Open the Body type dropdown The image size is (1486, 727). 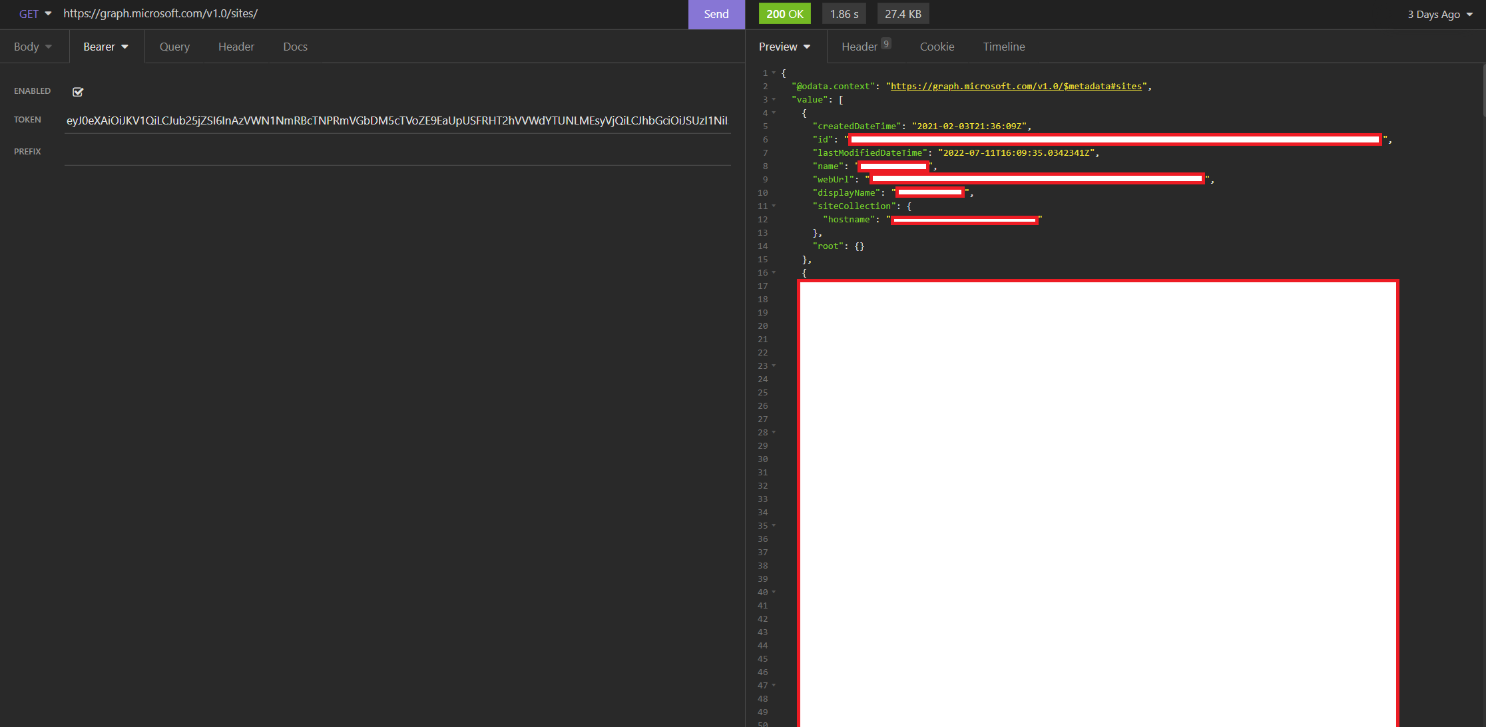click(33, 47)
